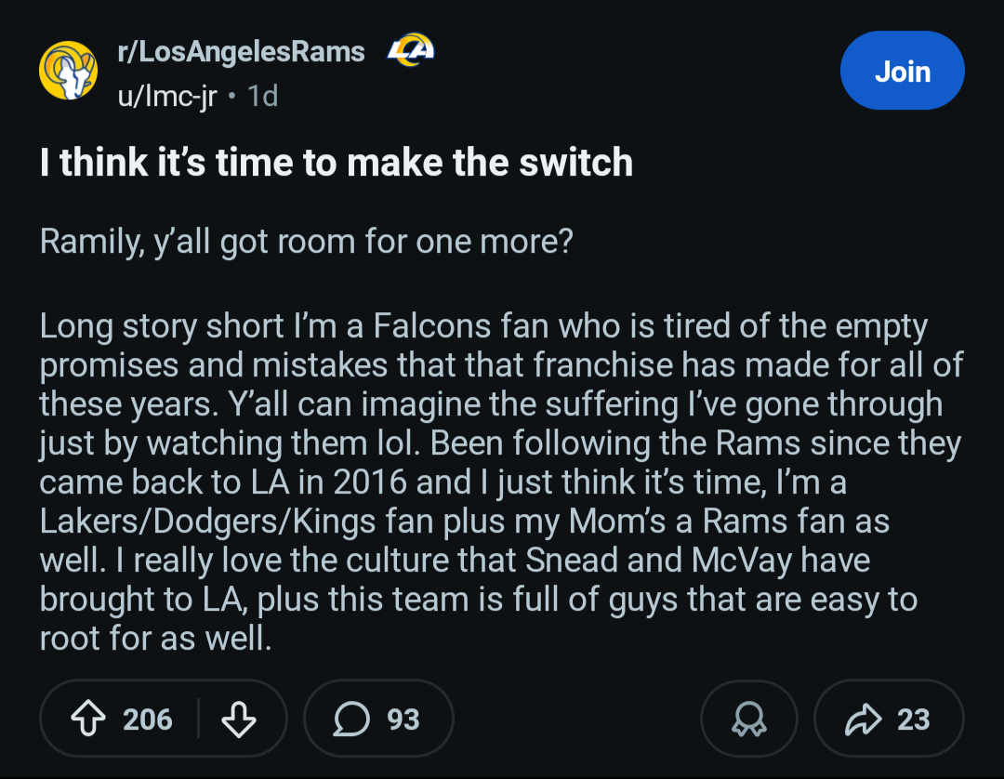Go to r/LosAngelesRams subreddit name
This screenshot has width=1004, height=779.
(241, 51)
